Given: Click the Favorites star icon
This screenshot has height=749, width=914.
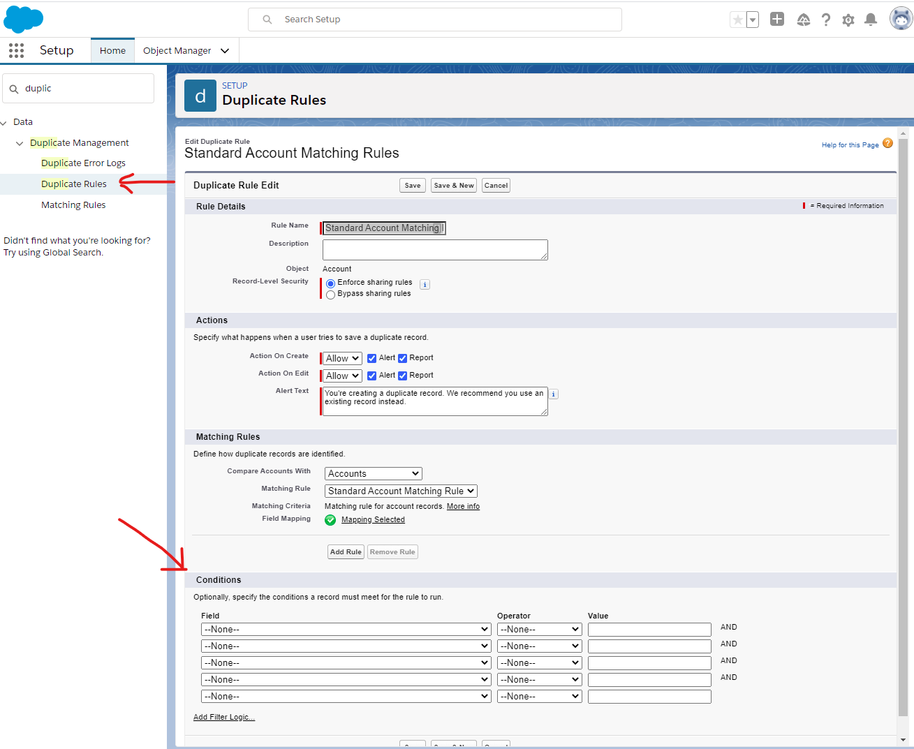Looking at the screenshot, I should pyautogui.click(x=737, y=20).
